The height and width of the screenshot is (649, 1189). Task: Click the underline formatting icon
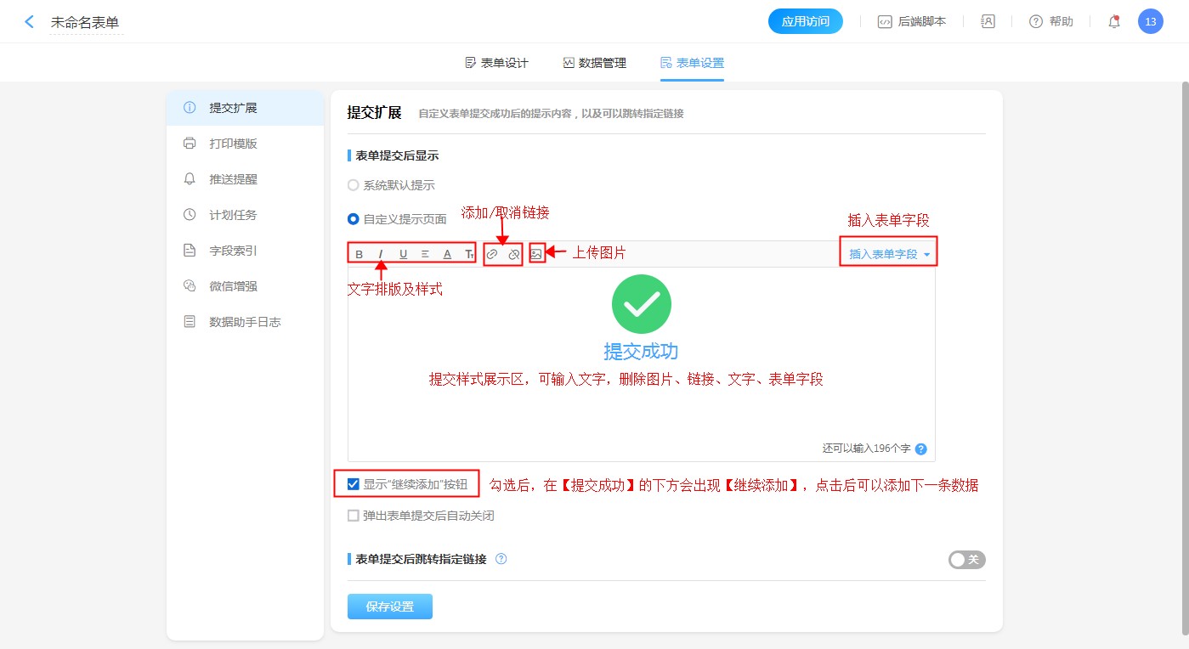[x=403, y=254]
